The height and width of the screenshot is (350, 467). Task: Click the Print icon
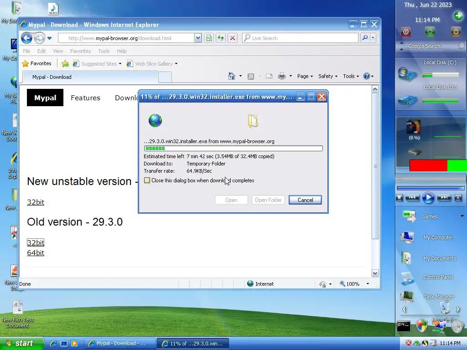(281, 76)
